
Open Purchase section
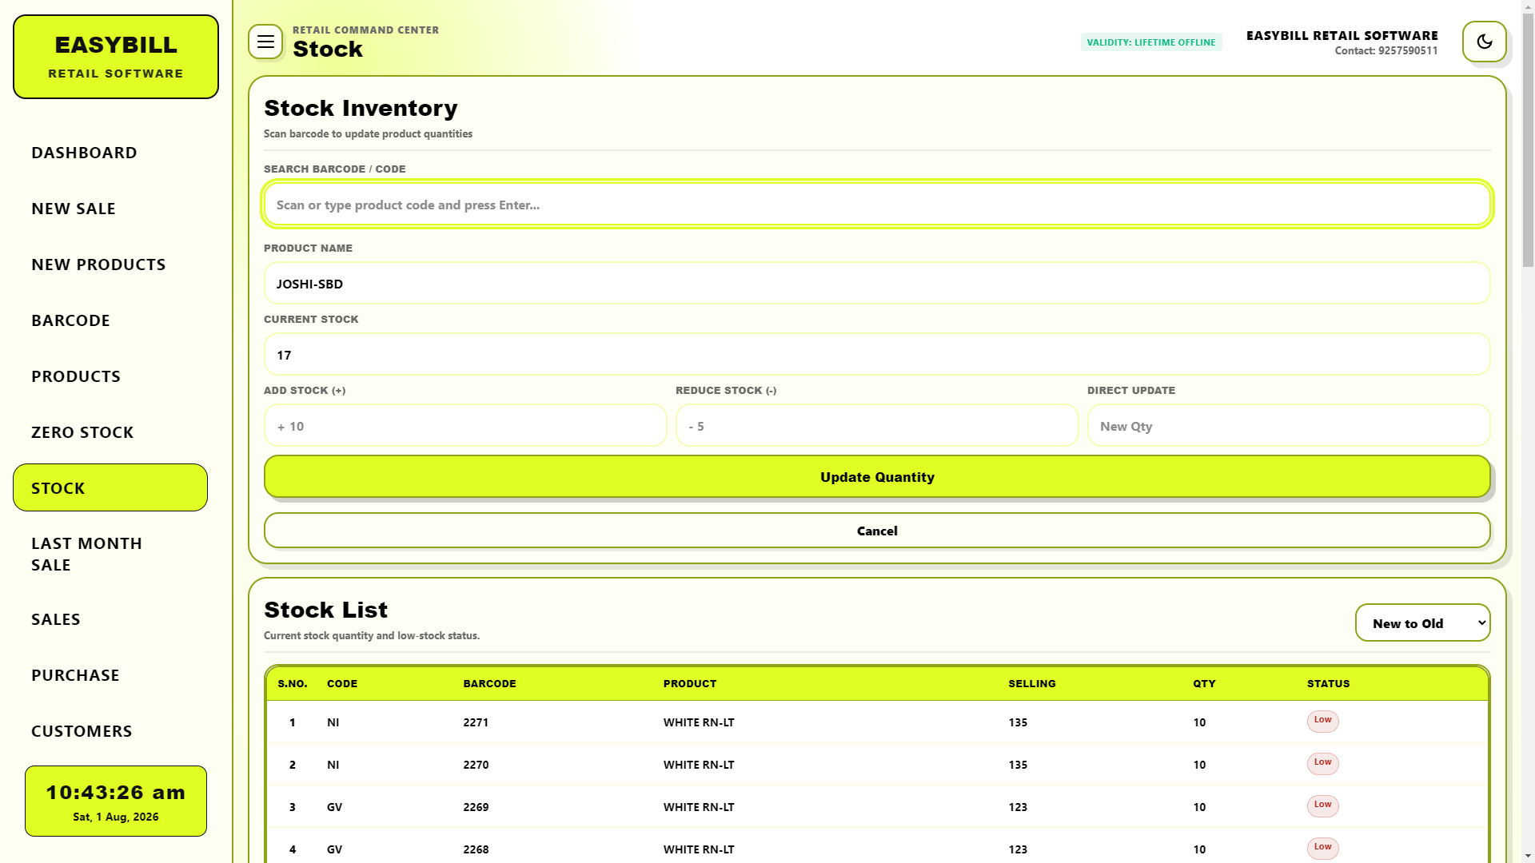[110, 674]
